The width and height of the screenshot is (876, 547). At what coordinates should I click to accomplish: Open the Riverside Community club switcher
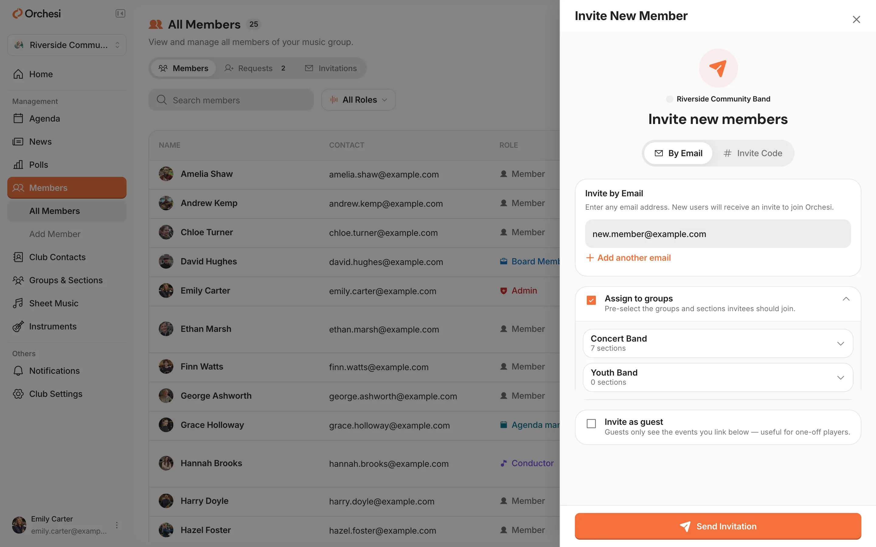[67, 45]
